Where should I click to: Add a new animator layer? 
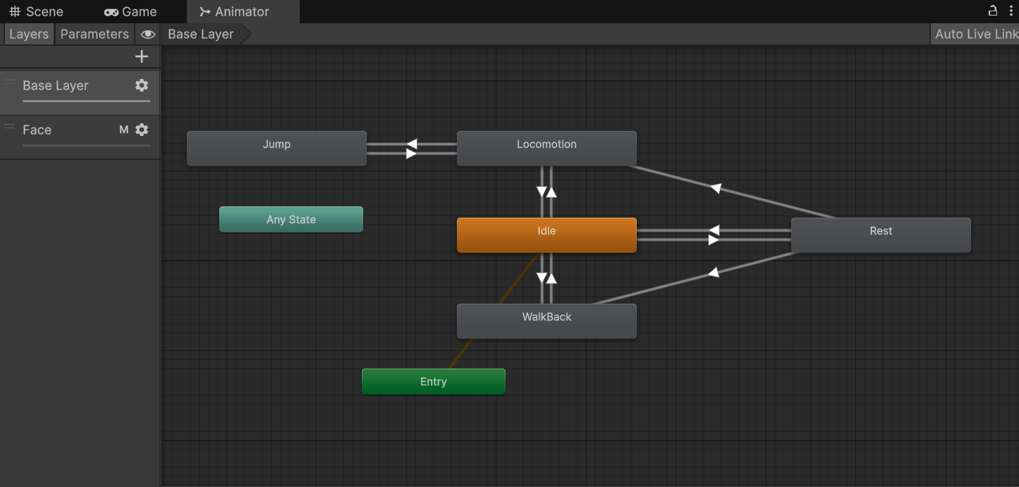(142, 57)
